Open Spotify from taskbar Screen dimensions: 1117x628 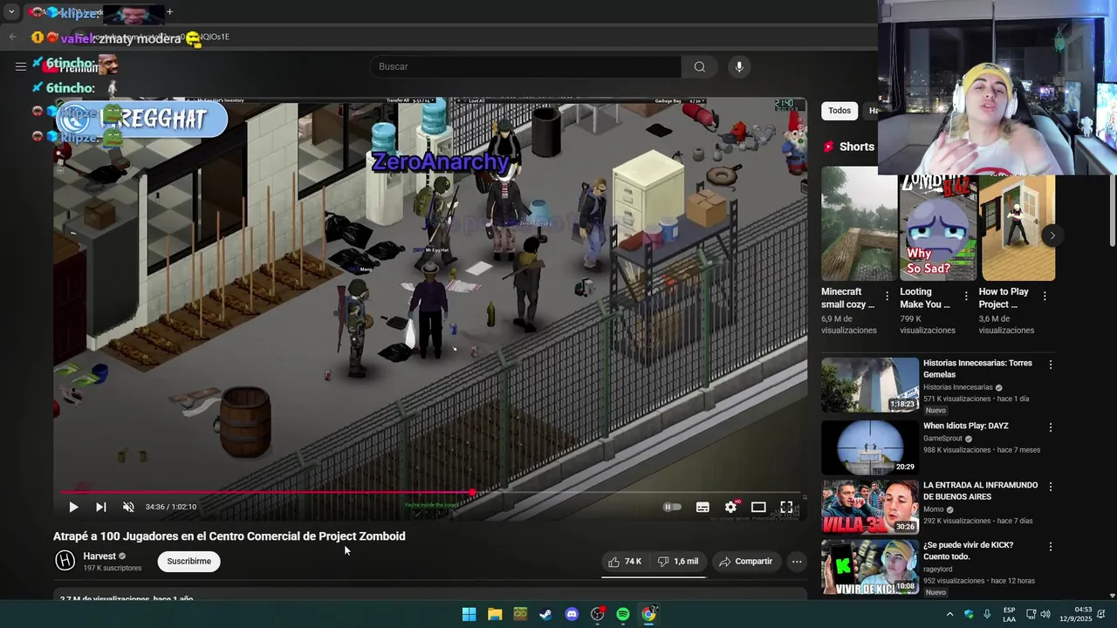[623, 614]
